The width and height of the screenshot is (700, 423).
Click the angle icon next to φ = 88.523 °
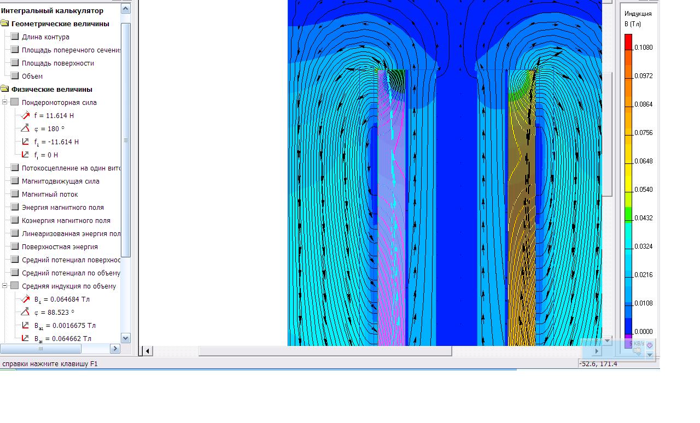coord(25,313)
